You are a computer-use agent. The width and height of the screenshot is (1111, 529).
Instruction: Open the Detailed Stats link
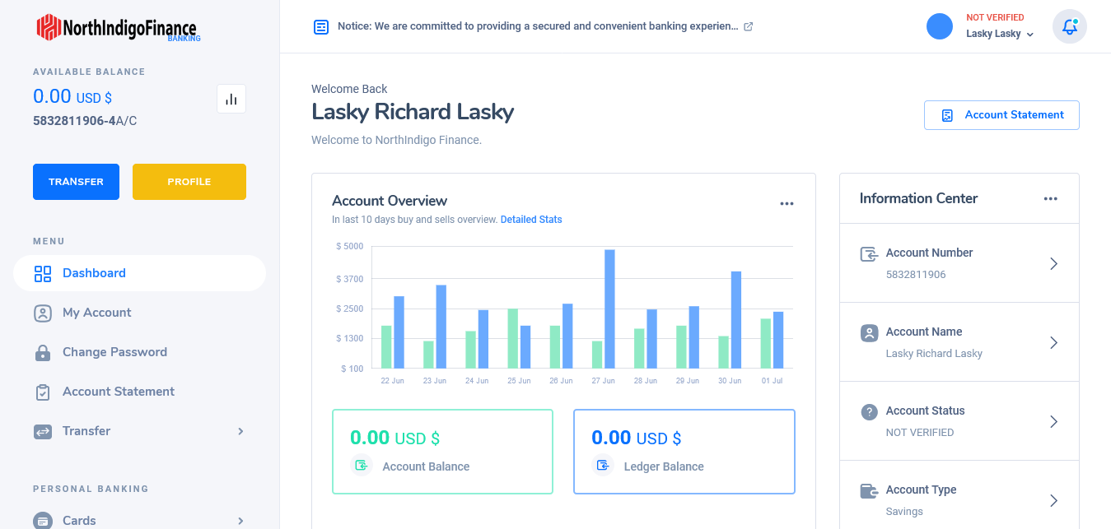[x=531, y=220]
